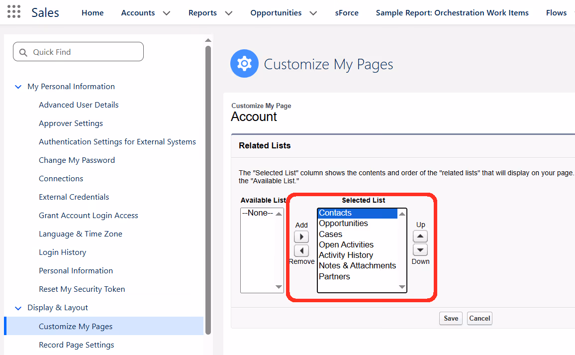The width and height of the screenshot is (575, 355).
Task: Collapse the Display & Layout section
Action: pos(18,308)
